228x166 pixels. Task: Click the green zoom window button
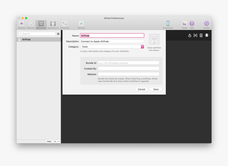[26, 18]
